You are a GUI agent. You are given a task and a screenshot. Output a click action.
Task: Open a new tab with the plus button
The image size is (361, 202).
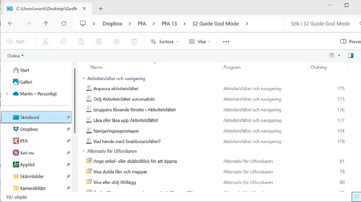coord(101,9)
